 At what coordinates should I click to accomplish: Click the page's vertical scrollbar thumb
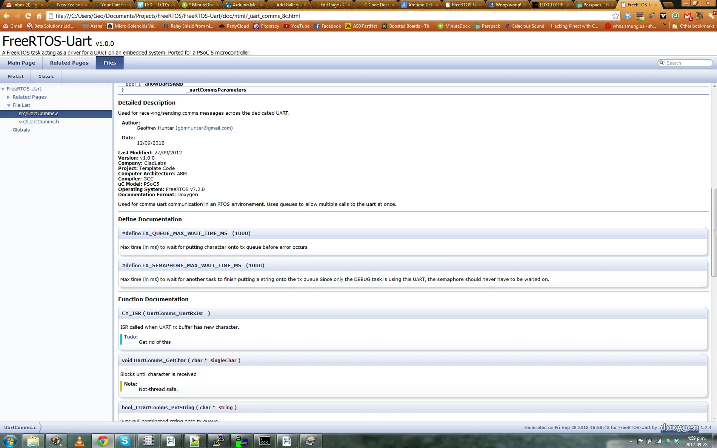(714, 232)
